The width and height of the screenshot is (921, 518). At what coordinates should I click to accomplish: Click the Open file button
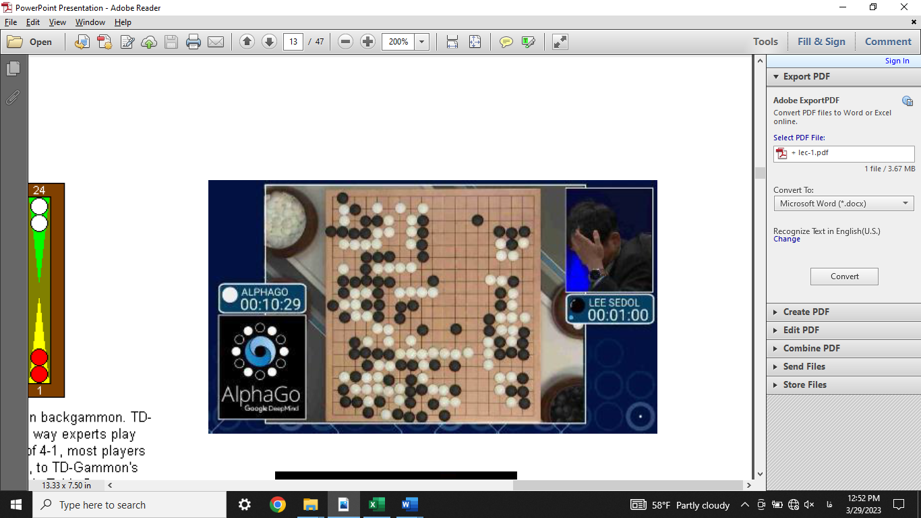(x=30, y=42)
